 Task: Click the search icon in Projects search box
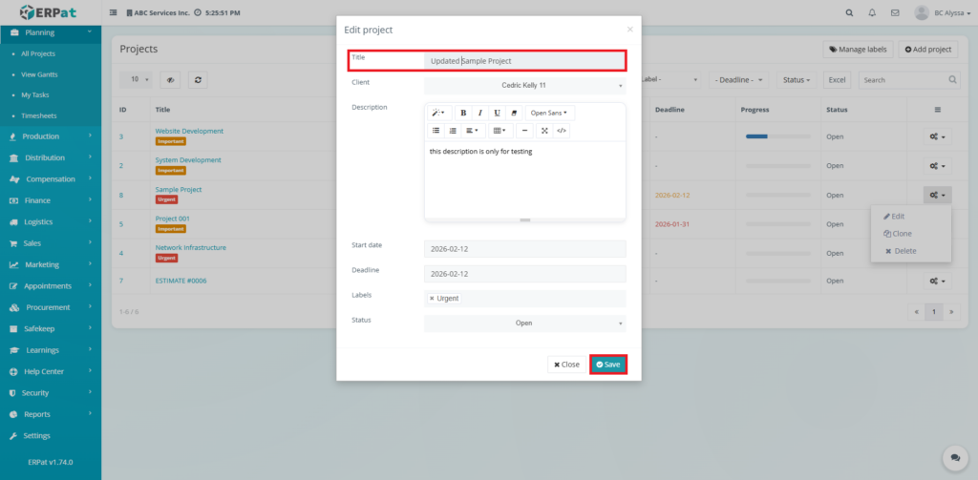(x=952, y=80)
